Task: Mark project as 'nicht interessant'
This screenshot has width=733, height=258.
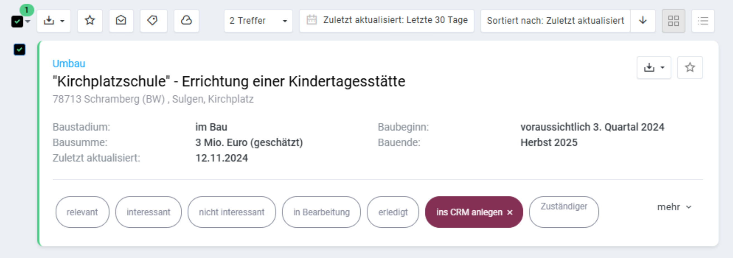Action: 232,212
